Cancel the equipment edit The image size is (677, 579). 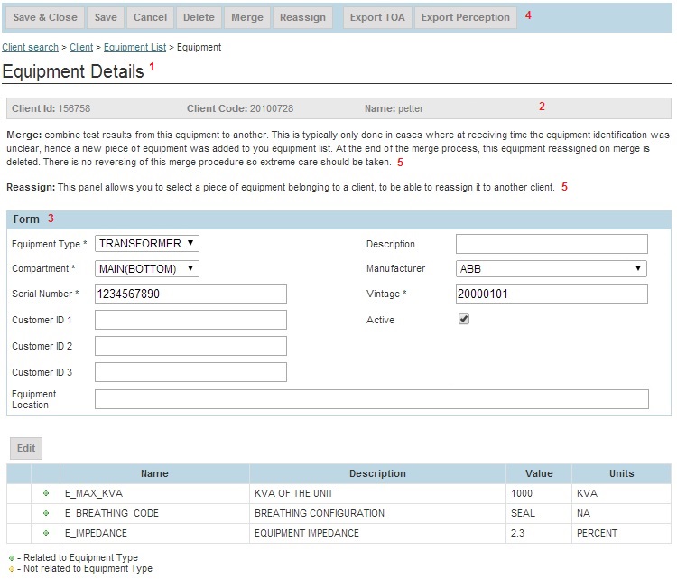150,17
